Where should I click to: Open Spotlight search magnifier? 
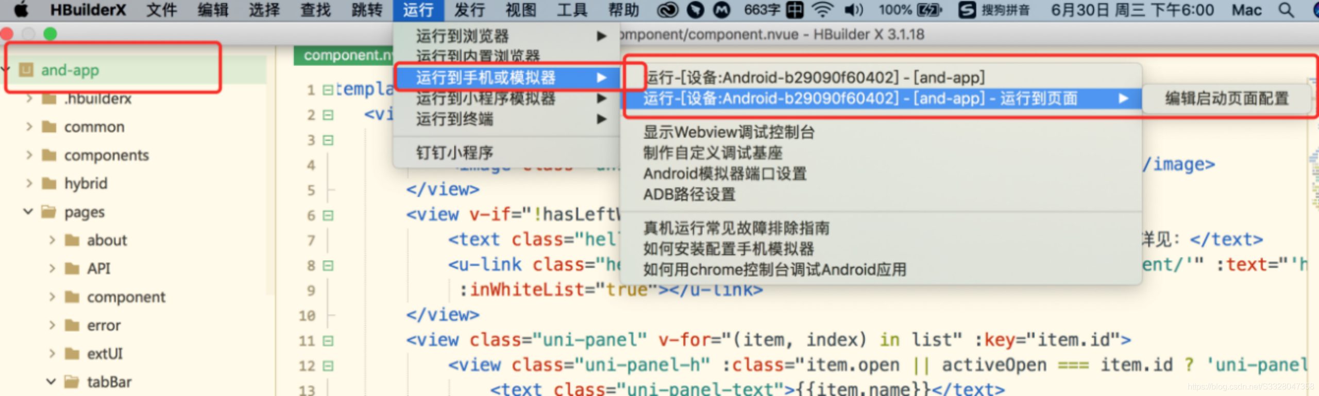[x=1287, y=10]
